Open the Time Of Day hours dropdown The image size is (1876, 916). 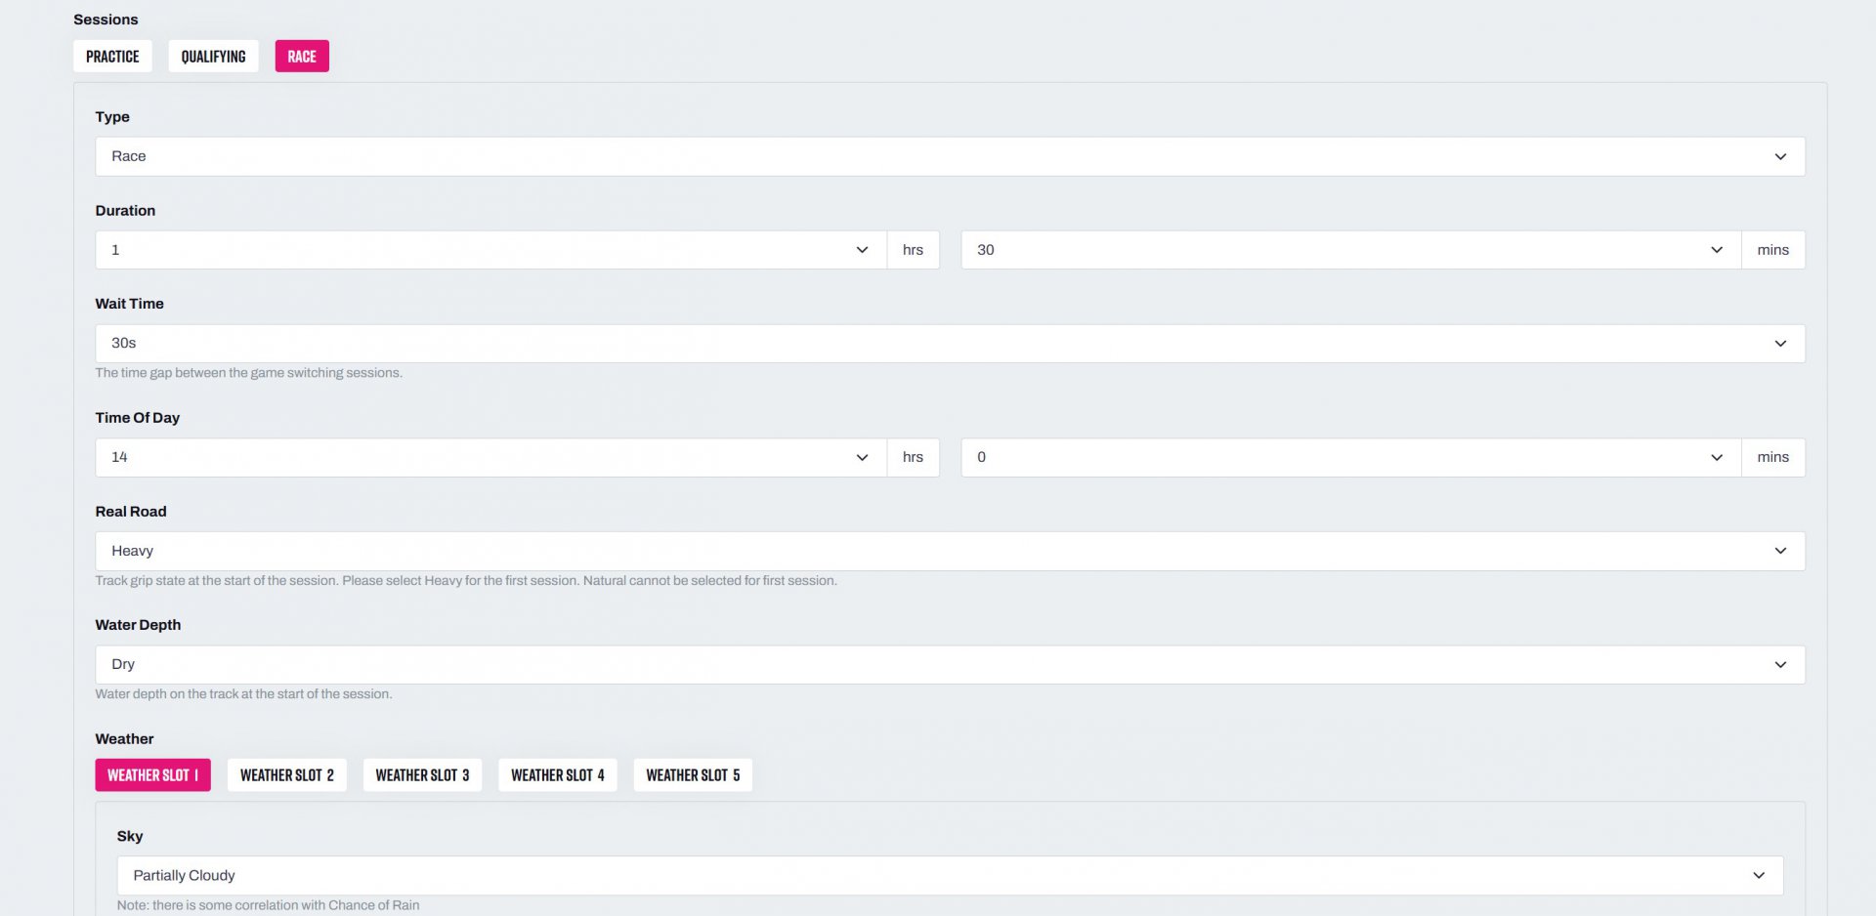coord(490,457)
